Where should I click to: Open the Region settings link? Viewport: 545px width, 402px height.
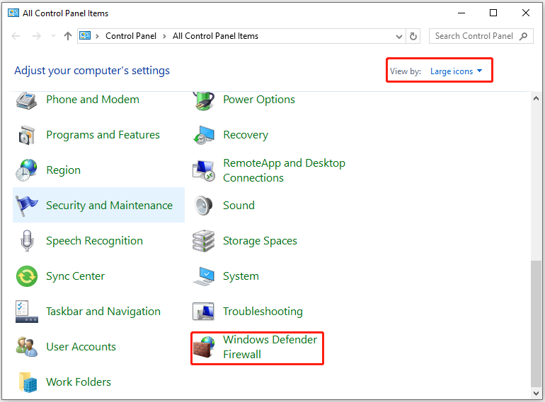tap(63, 170)
